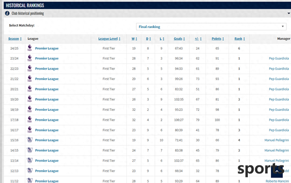291x183 pixels.
Task: Sort table by Season column
Action: click(15, 39)
